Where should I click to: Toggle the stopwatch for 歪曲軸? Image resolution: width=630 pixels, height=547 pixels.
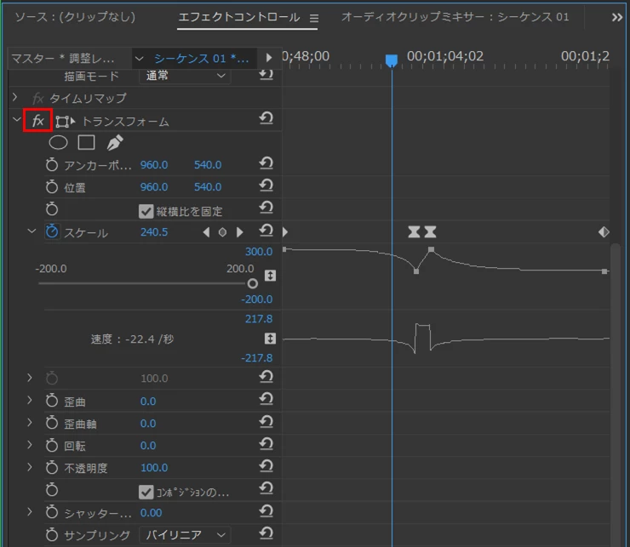click(52, 423)
